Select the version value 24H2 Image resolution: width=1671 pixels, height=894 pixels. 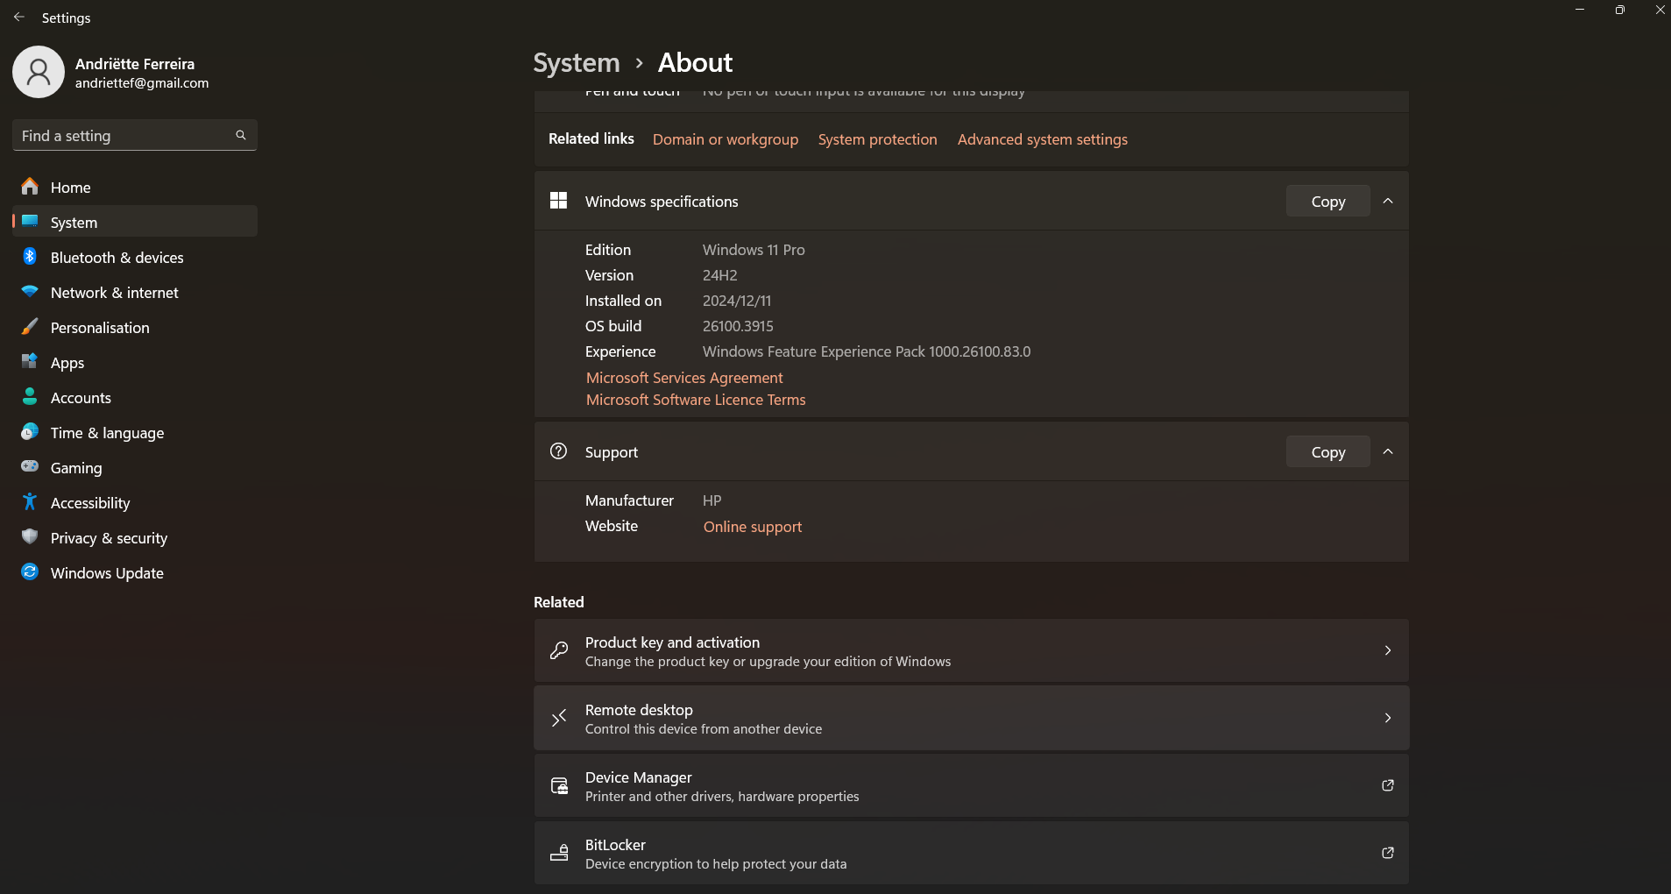tap(720, 275)
